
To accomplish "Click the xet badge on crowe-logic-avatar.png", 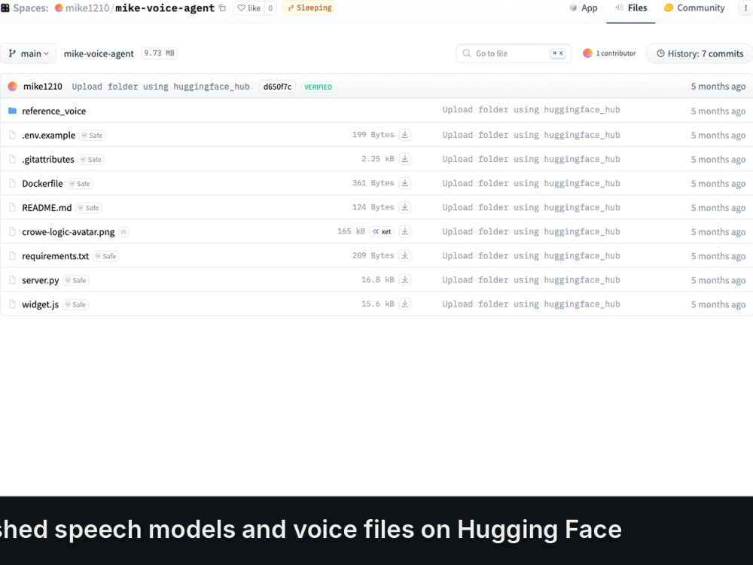I will pos(382,231).
